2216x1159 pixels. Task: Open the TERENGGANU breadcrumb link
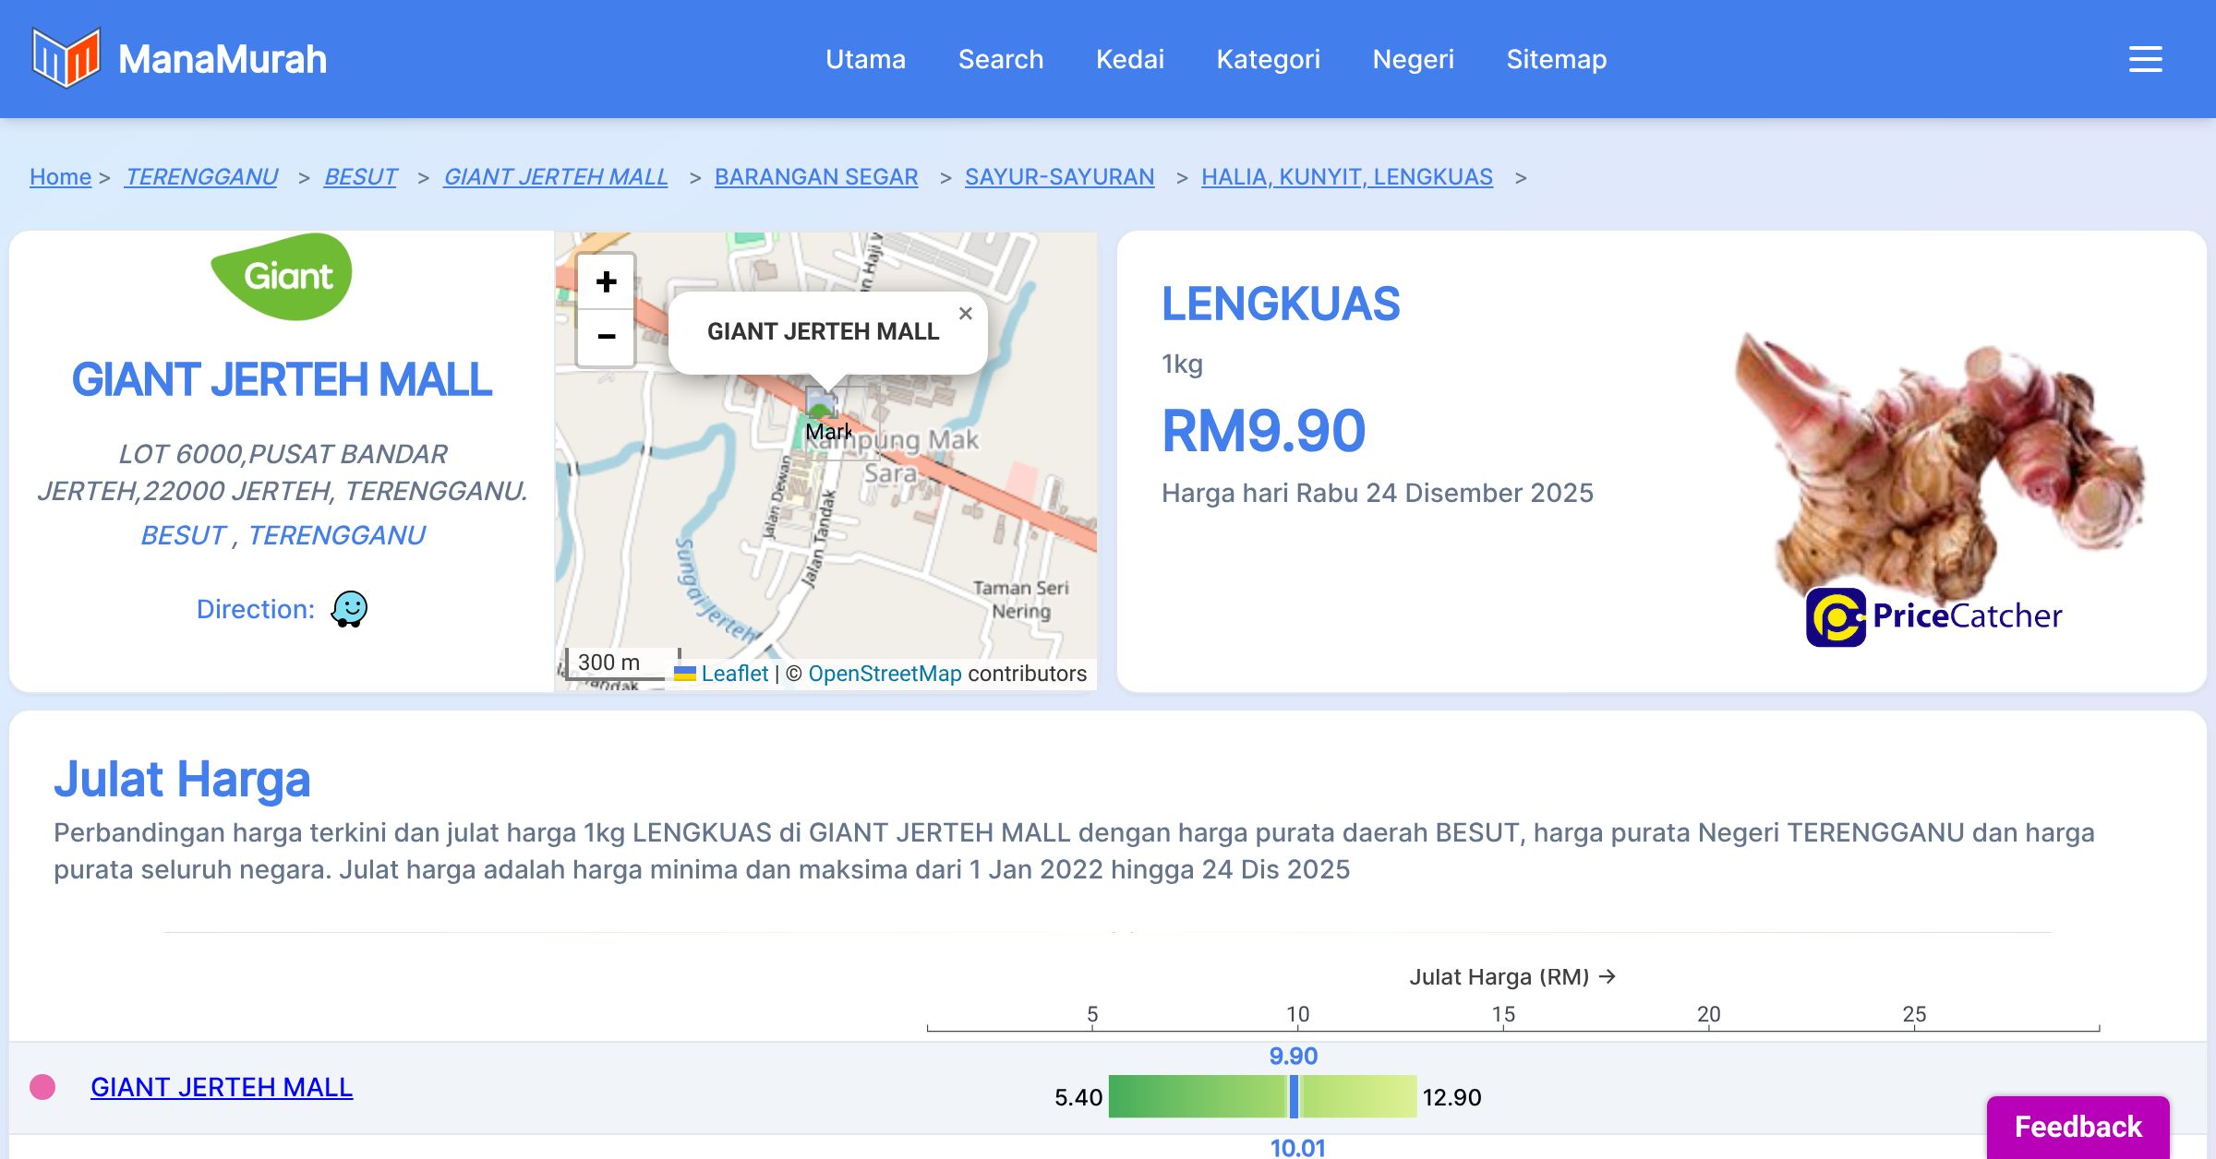point(201,176)
